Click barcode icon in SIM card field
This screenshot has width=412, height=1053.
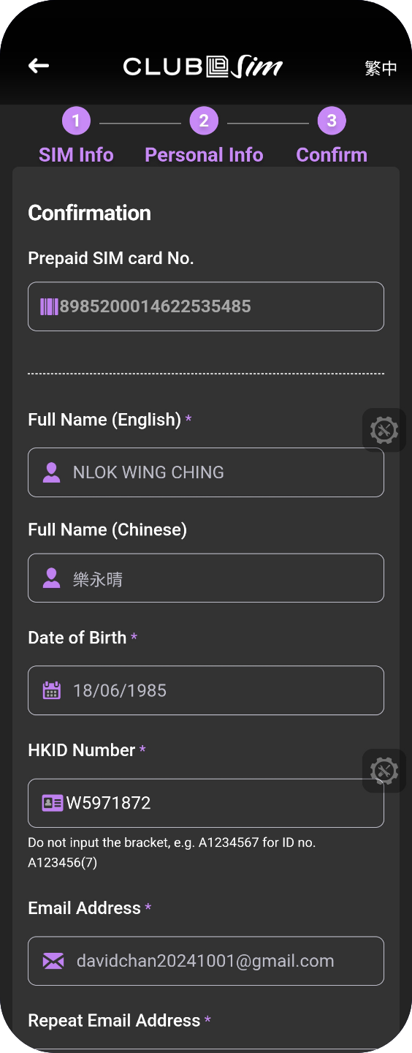50,306
